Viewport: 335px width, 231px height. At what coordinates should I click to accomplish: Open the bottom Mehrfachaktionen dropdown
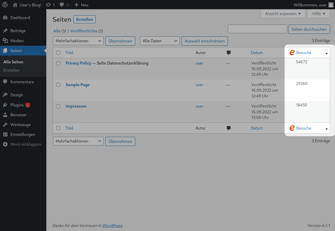pyautogui.click(x=78, y=141)
